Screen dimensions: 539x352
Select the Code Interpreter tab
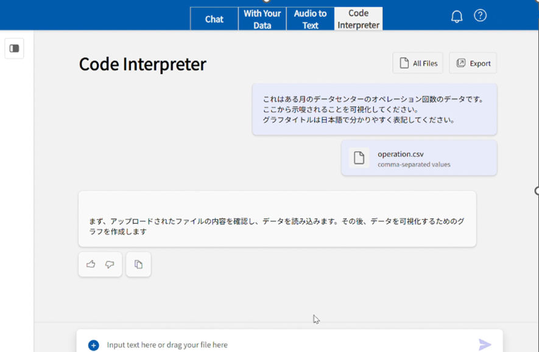coord(358,19)
